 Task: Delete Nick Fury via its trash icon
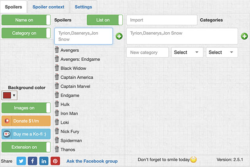tap(57, 131)
